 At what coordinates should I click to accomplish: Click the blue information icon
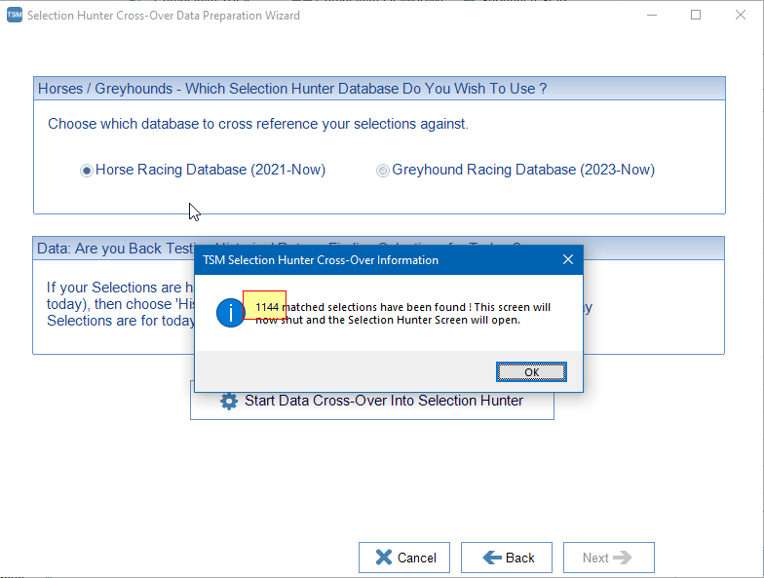tap(230, 313)
